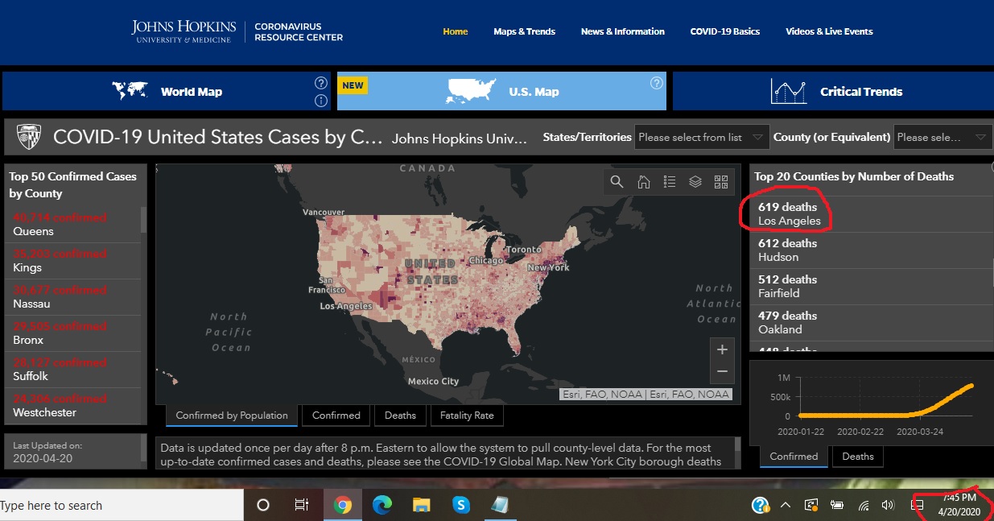The height and width of the screenshot is (521, 994).
Task: Open Task View in the taskbar
Action: coord(302,505)
